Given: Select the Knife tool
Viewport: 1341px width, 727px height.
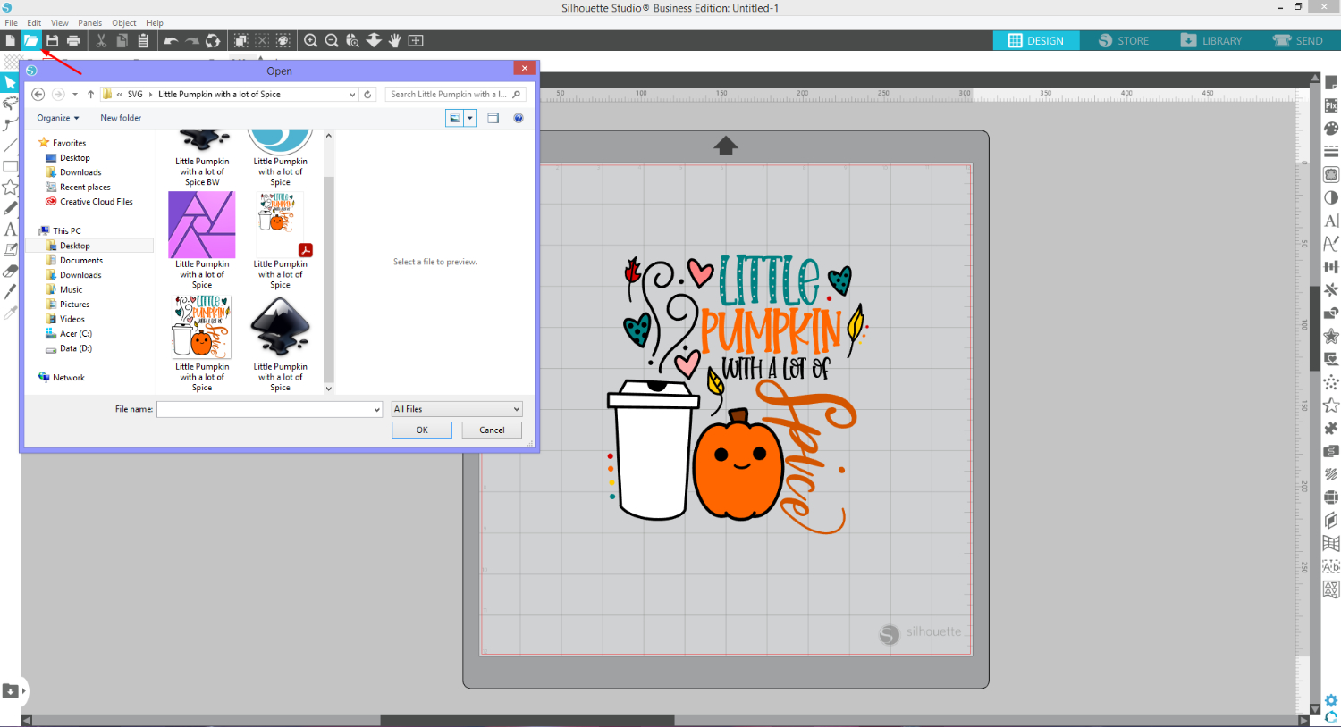Looking at the screenshot, I should (10, 292).
